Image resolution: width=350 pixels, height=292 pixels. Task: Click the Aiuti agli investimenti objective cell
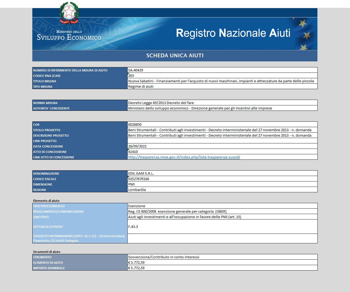click(x=222, y=217)
